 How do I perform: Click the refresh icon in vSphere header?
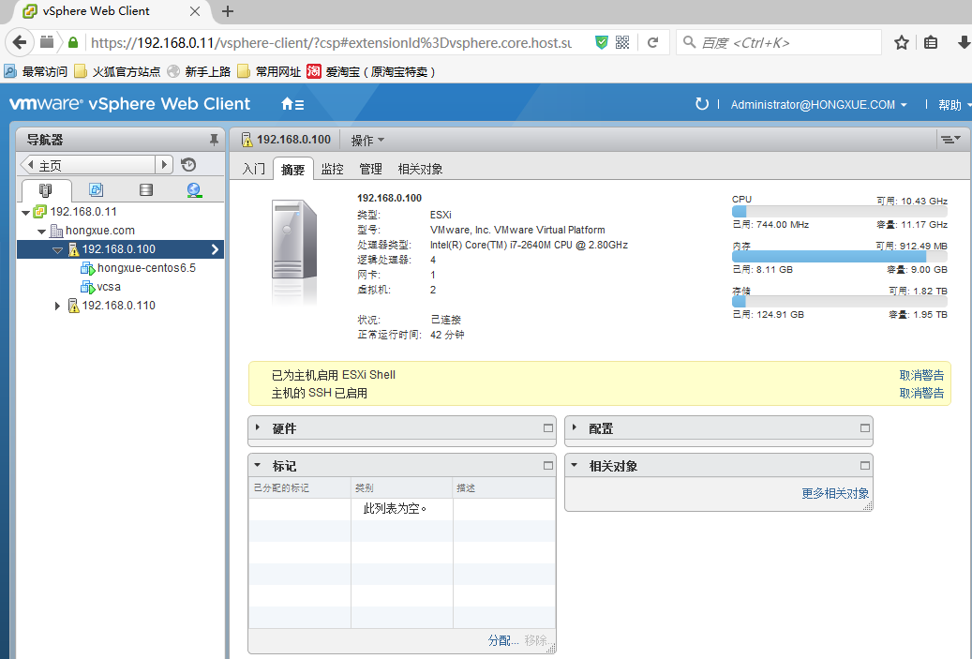click(x=701, y=104)
